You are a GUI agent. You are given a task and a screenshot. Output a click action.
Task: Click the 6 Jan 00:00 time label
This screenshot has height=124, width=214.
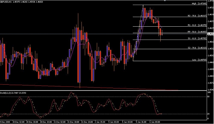(x=155, y=122)
